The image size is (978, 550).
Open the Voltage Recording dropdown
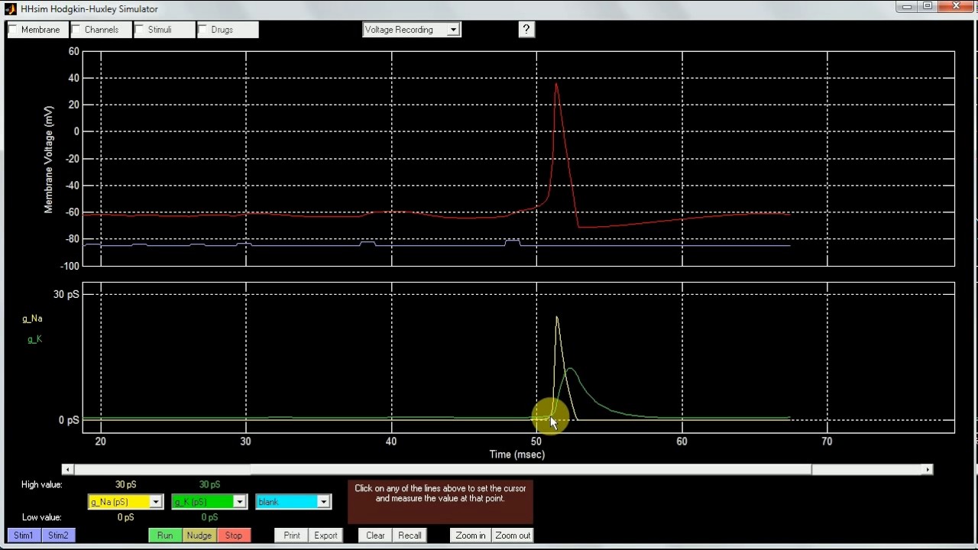pos(411,30)
